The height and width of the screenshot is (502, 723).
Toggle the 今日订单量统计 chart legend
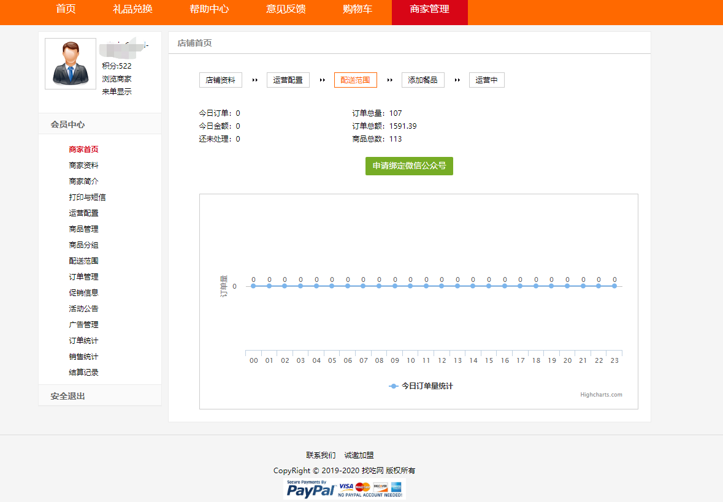(x=421, y=386)
